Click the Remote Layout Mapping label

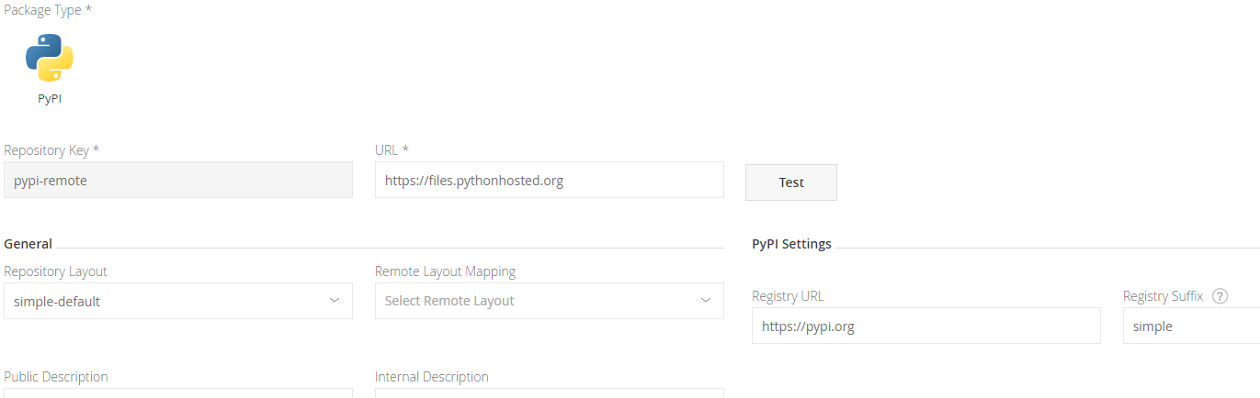click(x=445, y=271)
